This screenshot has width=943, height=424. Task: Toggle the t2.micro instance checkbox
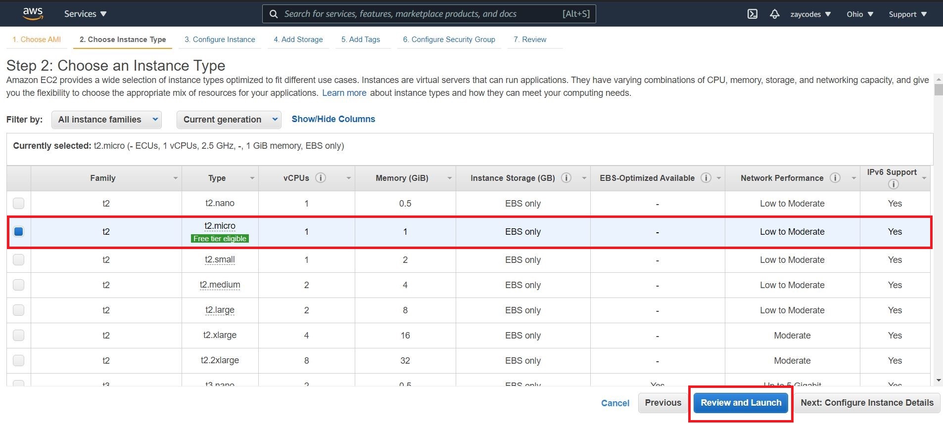pyautogui.click(x=18, y=231)
